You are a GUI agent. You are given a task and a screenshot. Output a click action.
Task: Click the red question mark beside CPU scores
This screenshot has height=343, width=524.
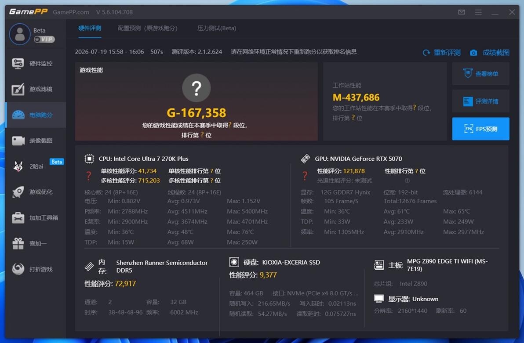point(88,176)
